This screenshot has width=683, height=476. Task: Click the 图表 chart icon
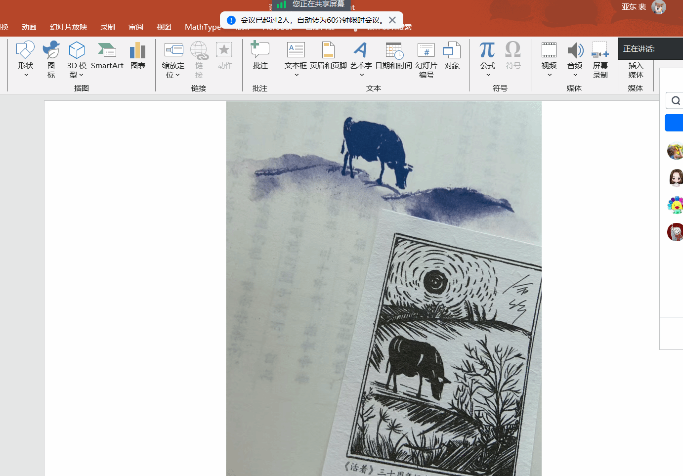pyautogui.click(x=137, y=56)
